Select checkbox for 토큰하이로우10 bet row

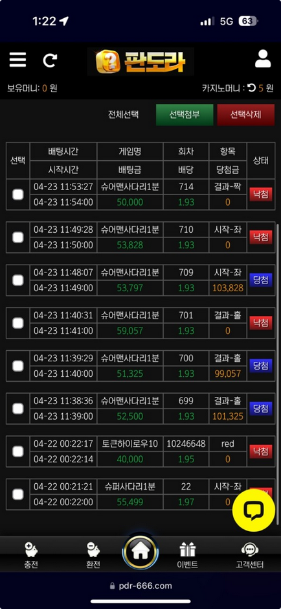(18, 451)
